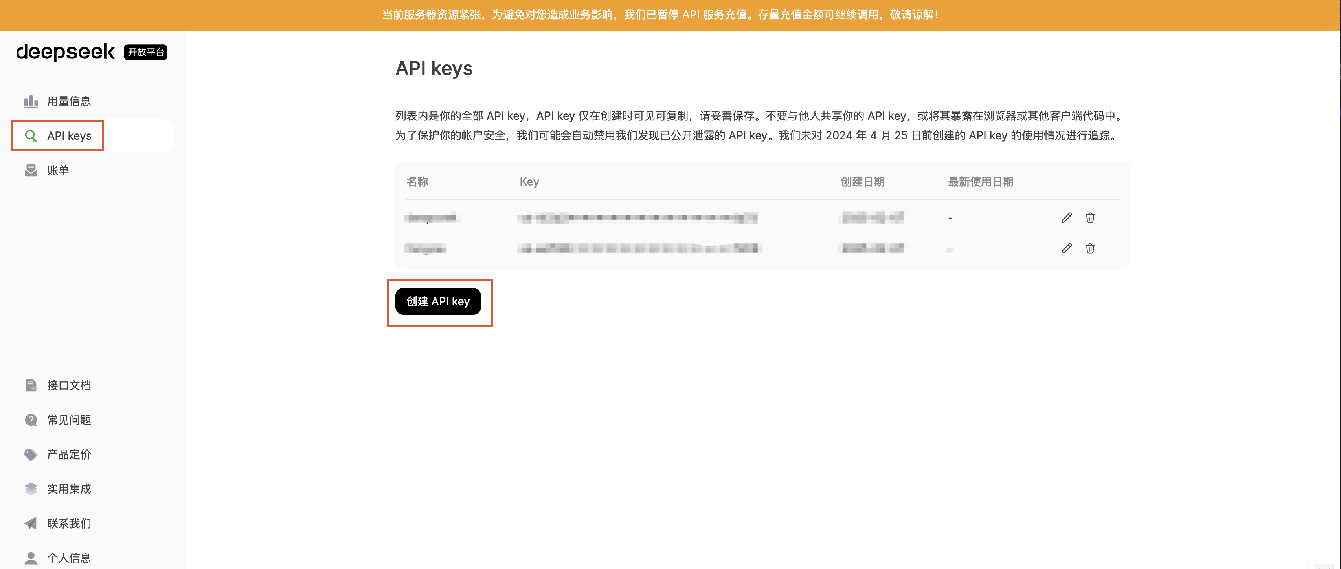
Task: Click the edit pencil for second API key
Action: (1066, 248)
